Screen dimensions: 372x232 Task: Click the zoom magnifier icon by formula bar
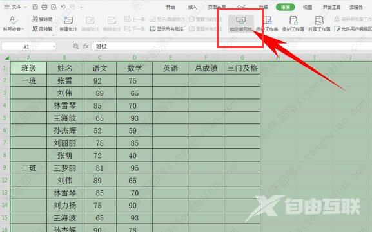[x=75, y=46]
